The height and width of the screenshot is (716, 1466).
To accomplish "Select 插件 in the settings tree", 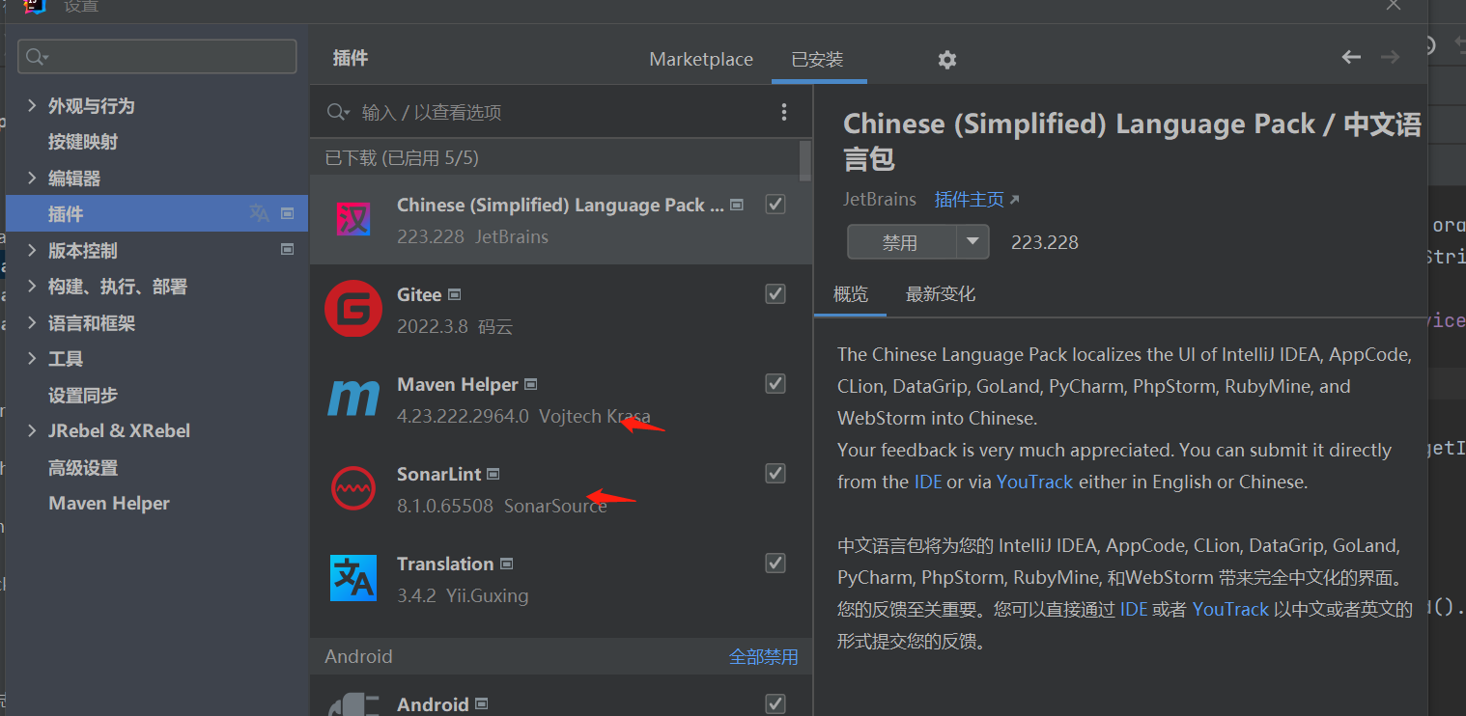I will click(156, 213).
